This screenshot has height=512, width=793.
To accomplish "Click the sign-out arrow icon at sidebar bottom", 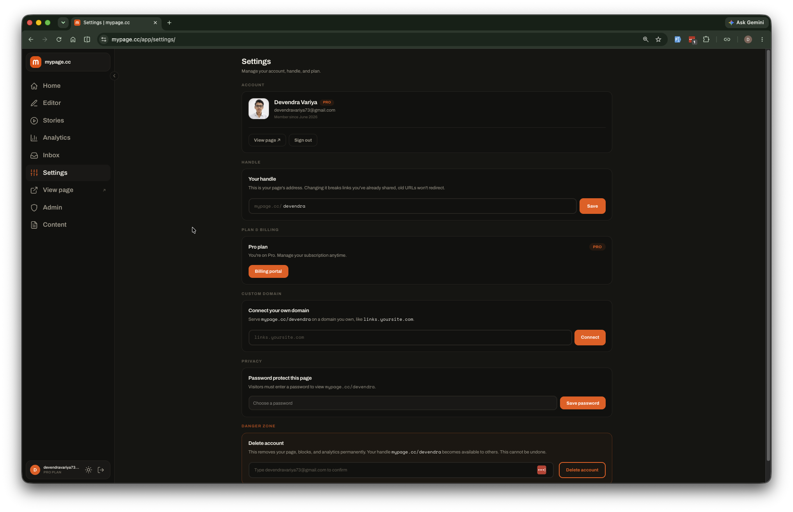I will (x=101, y=470).
